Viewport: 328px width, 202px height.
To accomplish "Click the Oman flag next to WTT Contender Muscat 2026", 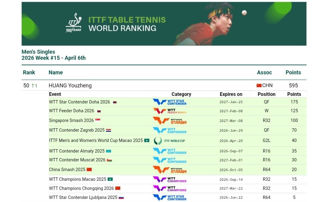I will click(x=109, y=160).
